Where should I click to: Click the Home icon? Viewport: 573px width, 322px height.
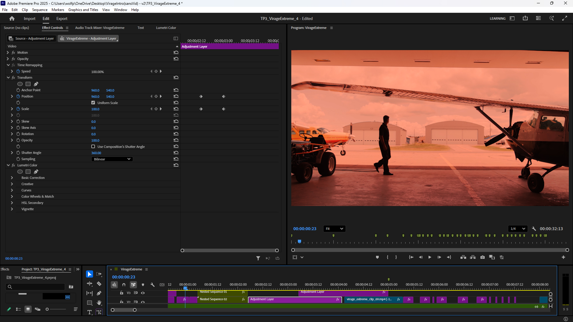12,18
